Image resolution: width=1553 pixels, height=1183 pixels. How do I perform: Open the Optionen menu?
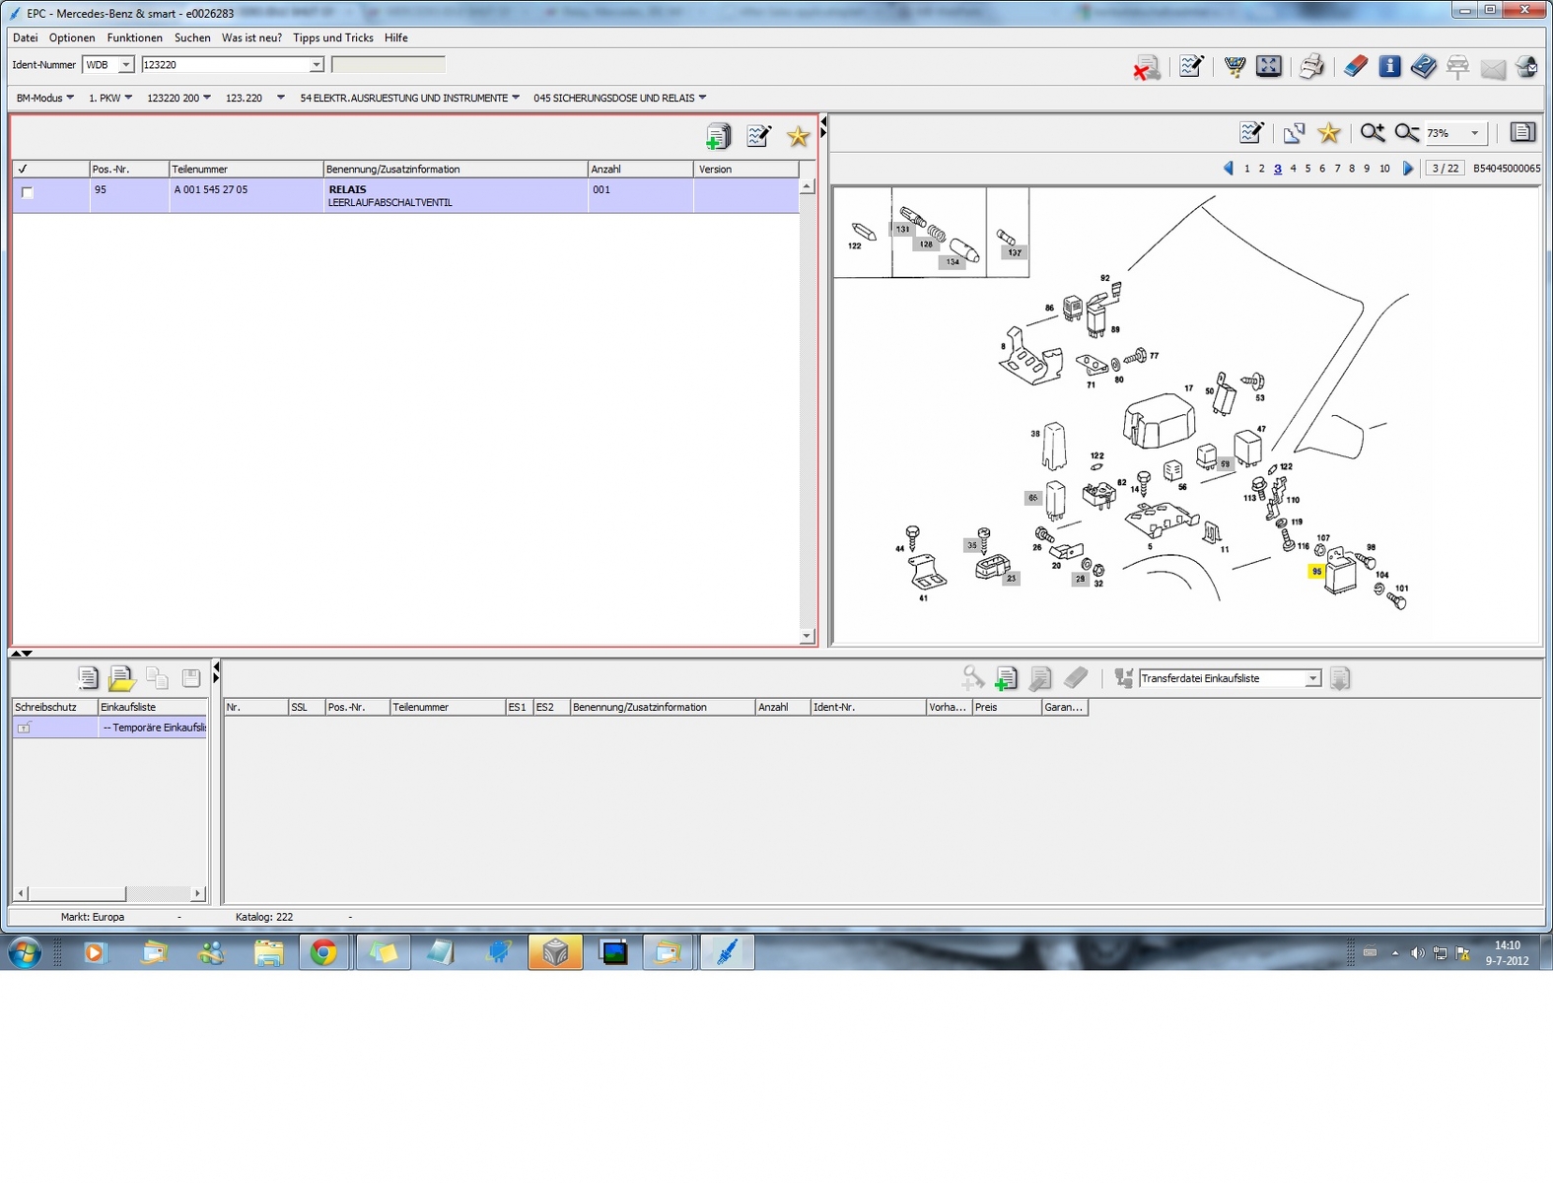[x=72, y=37]
